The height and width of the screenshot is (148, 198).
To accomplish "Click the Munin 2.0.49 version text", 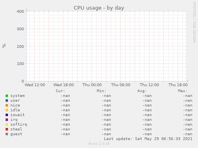I will 99,144.
